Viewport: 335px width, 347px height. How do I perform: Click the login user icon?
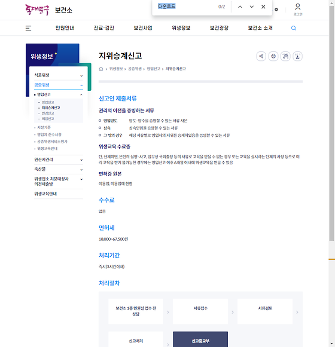298,10
